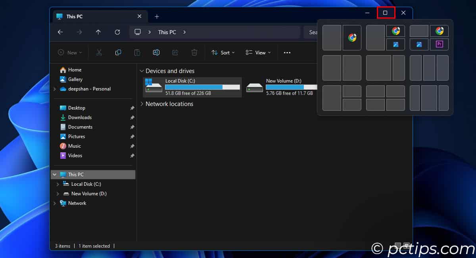Collapse the Devices and drives section

(142, 71)
